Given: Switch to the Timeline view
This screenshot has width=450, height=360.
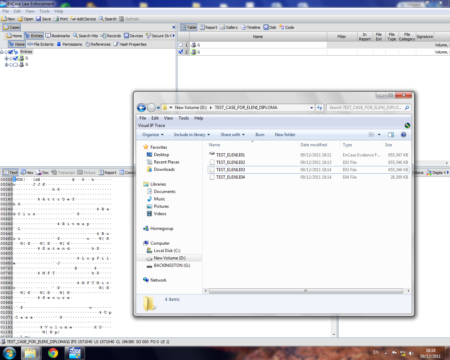Looking at the screenshot, I should [251, 27].
